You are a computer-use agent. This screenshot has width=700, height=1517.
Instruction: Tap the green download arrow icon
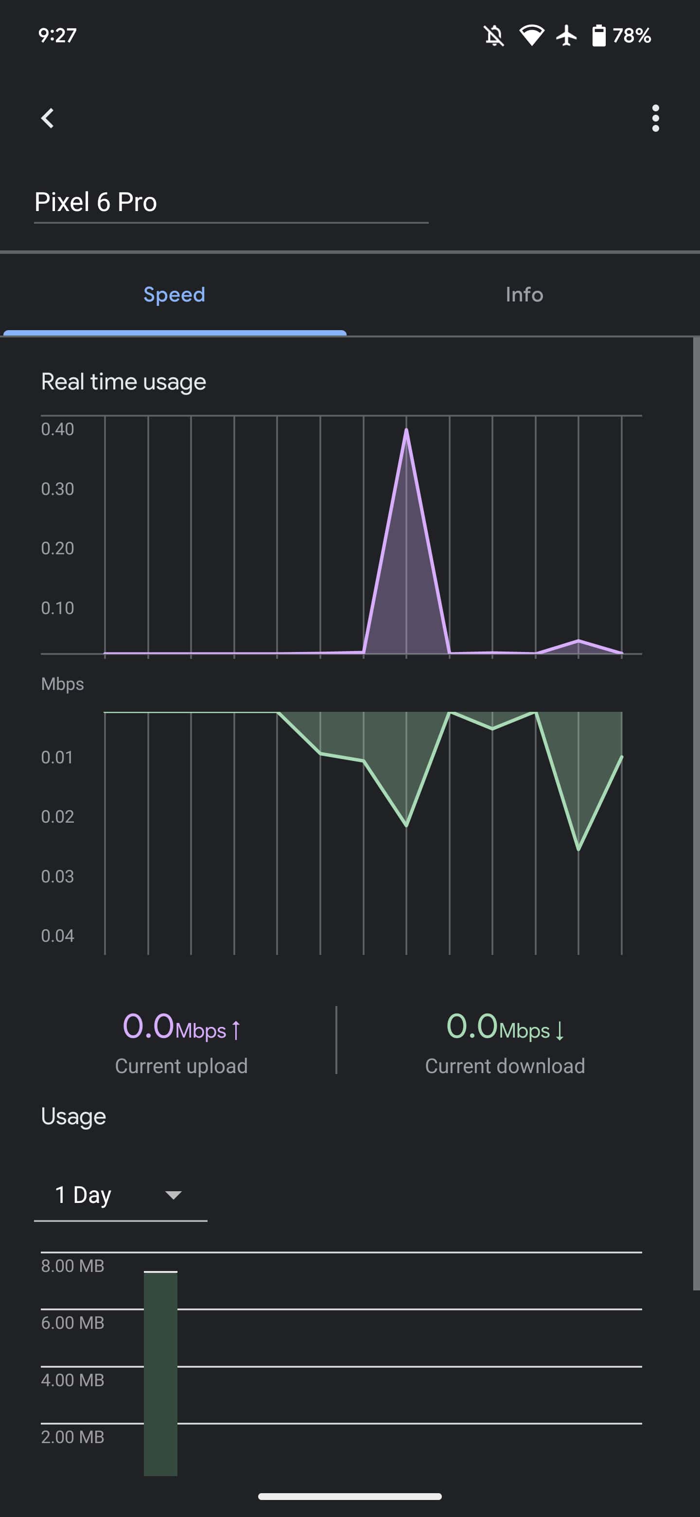(560, 1030)
